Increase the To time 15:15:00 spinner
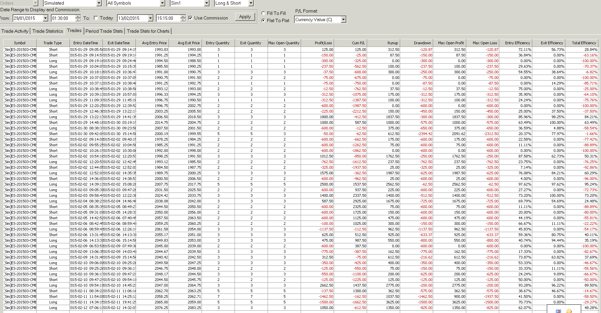 pyautogui.click(x=183, y=17)
